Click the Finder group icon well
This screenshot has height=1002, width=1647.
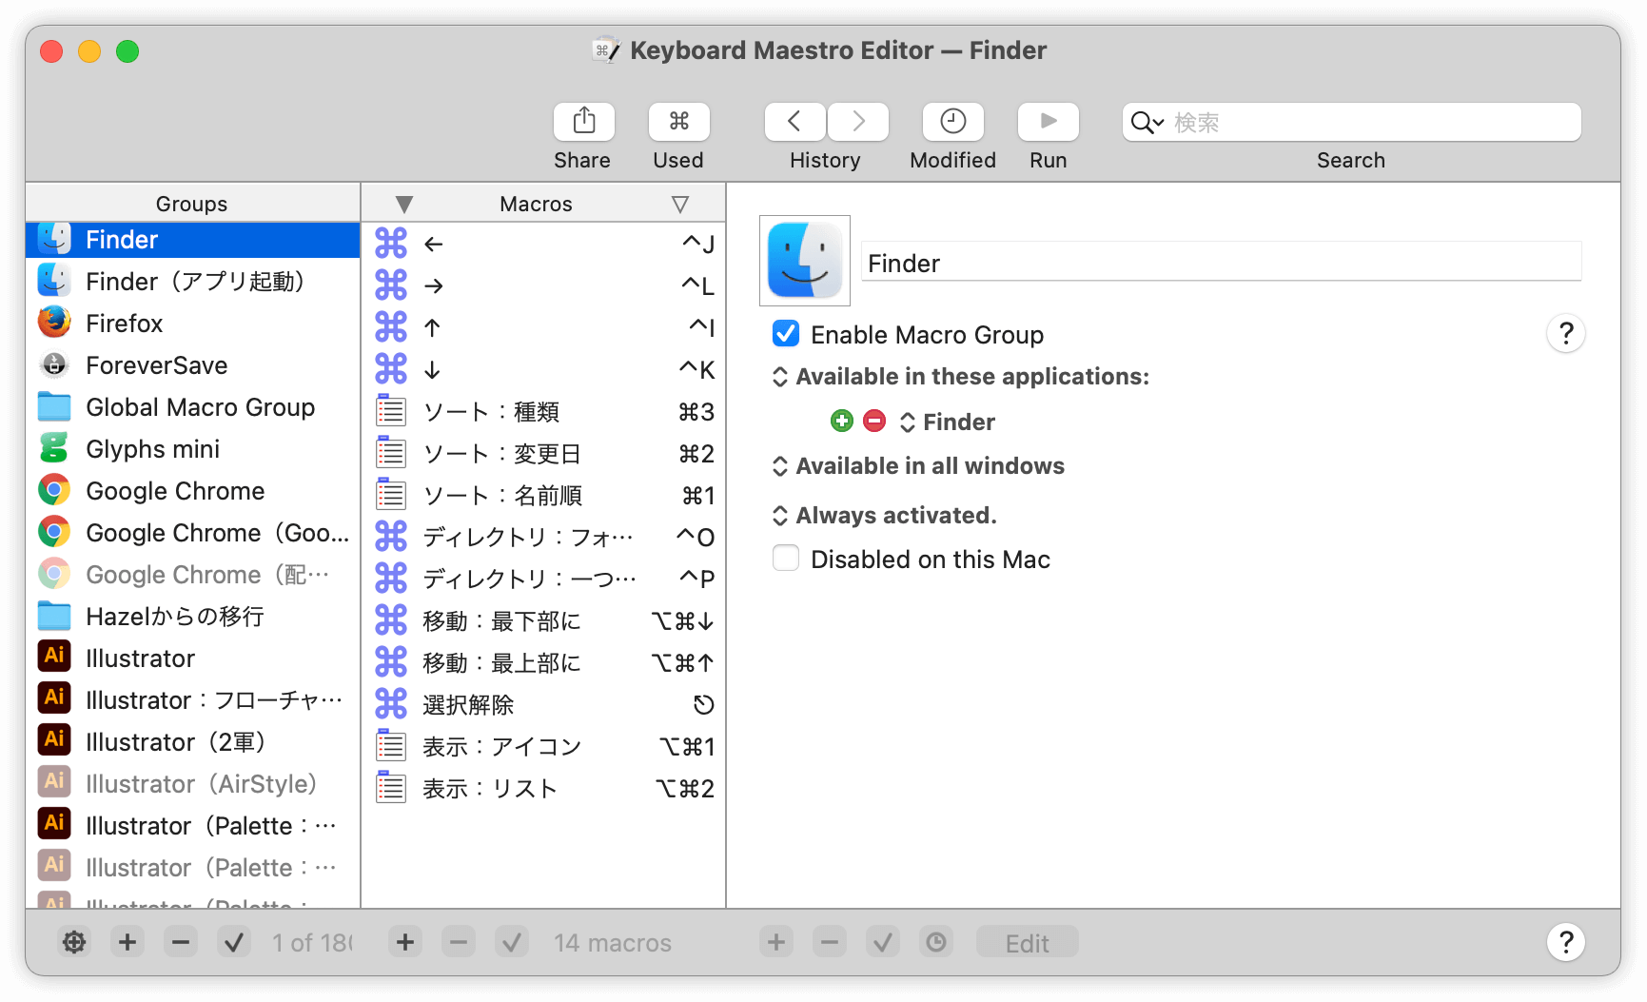click(805, 261)
